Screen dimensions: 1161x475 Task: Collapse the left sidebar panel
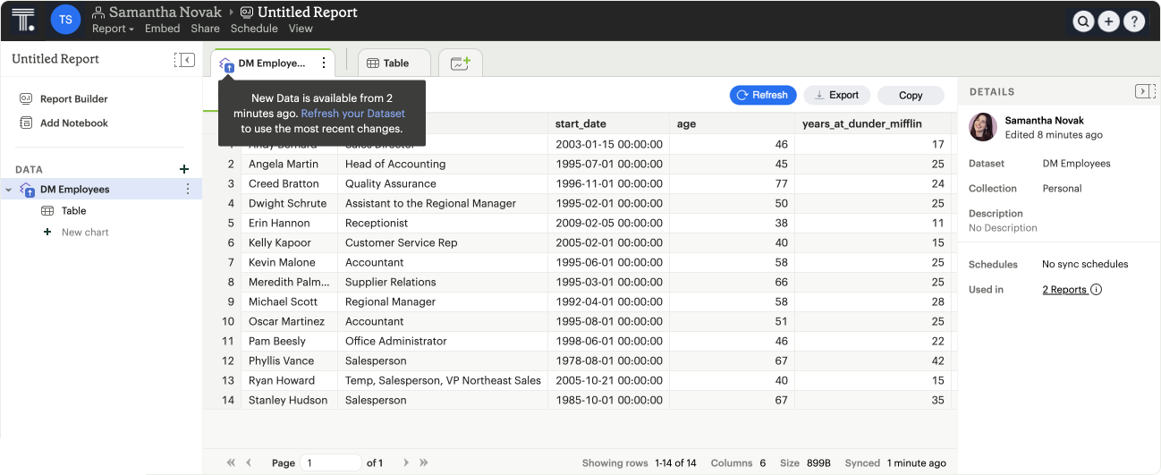[x=184, y=60]
